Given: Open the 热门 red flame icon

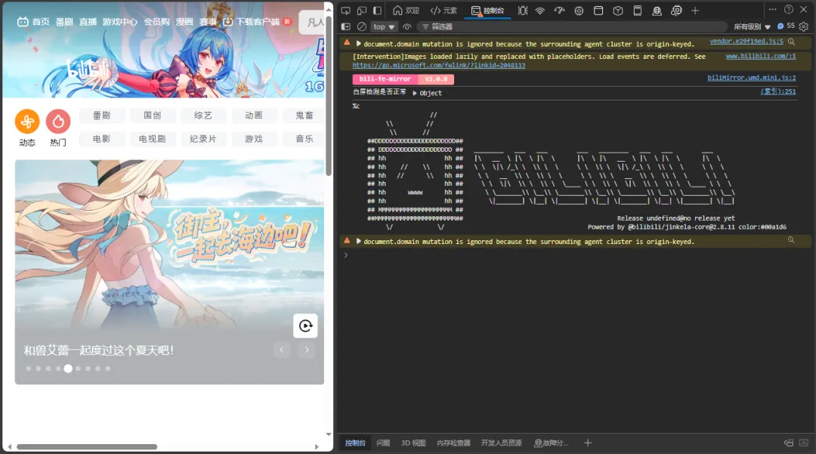Looking at the screenshot, I should [x=58, y=122].
